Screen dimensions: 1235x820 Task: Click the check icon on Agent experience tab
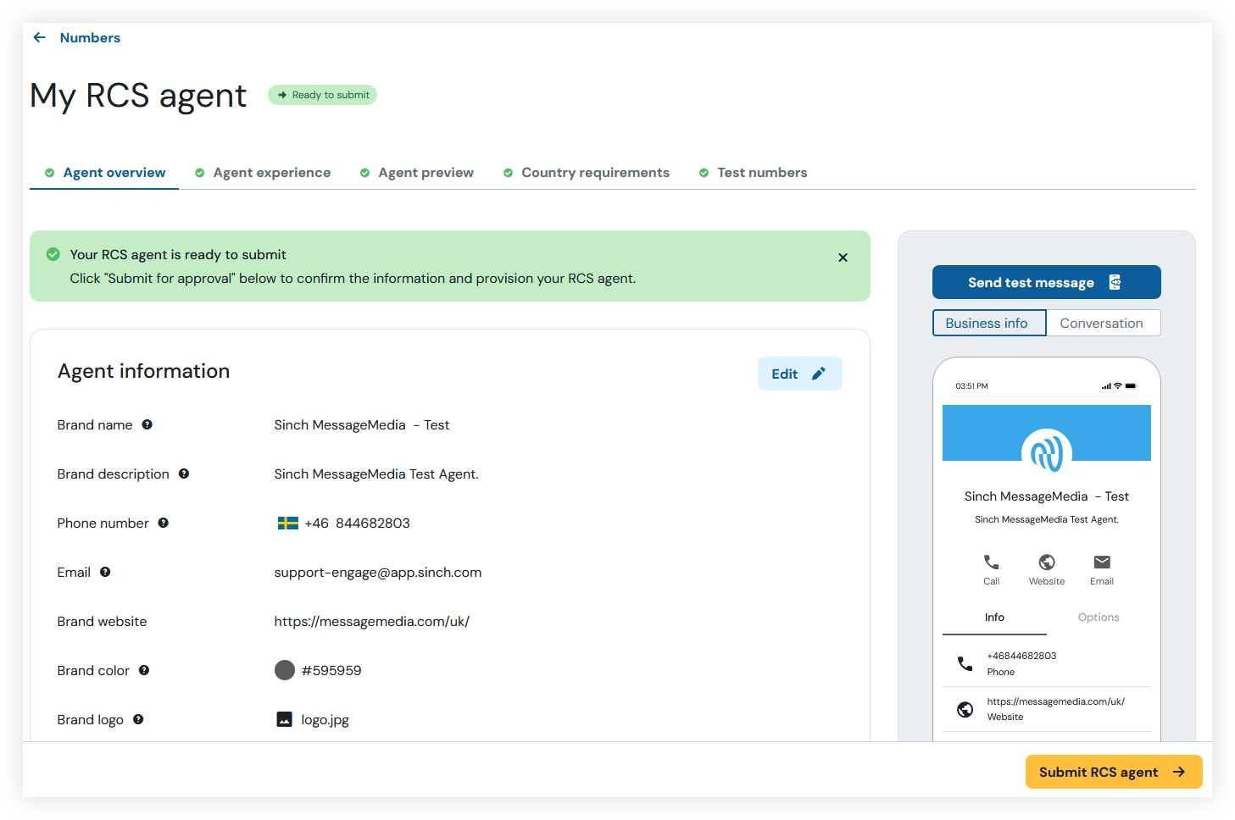point(199,173)
